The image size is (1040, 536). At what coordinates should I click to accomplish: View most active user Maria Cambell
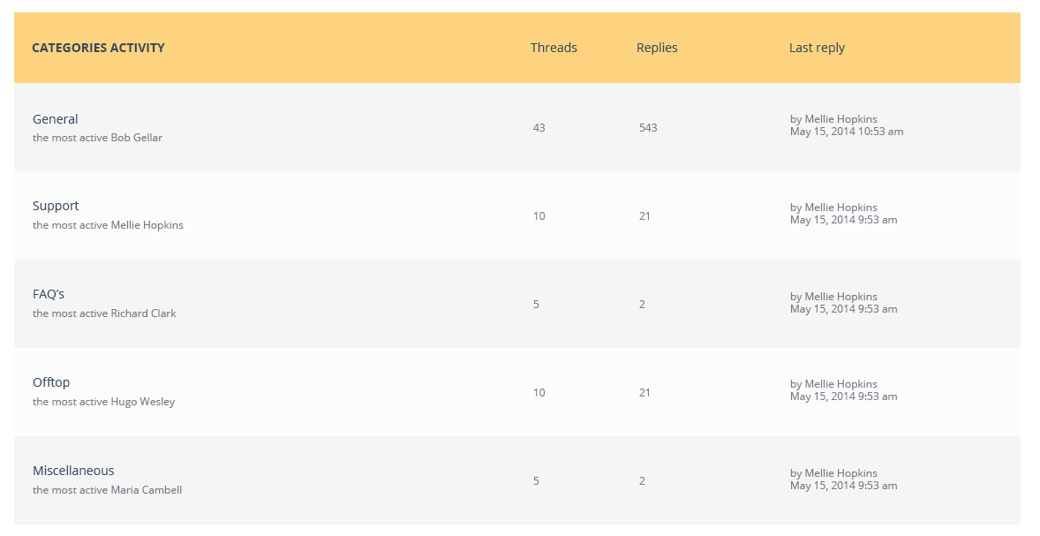(146, 490)
